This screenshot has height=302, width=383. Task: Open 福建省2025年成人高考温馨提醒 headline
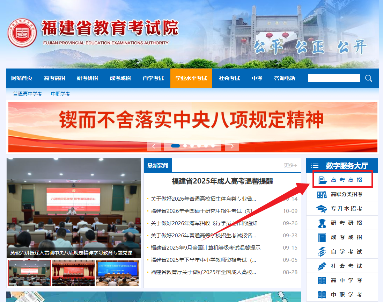pos(222,181)
